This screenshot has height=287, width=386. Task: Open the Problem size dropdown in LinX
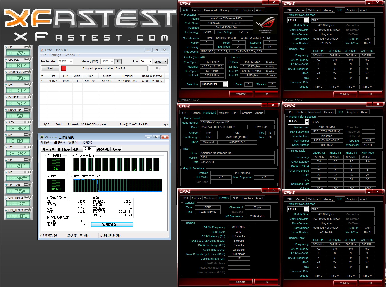[x=71, y=62]
